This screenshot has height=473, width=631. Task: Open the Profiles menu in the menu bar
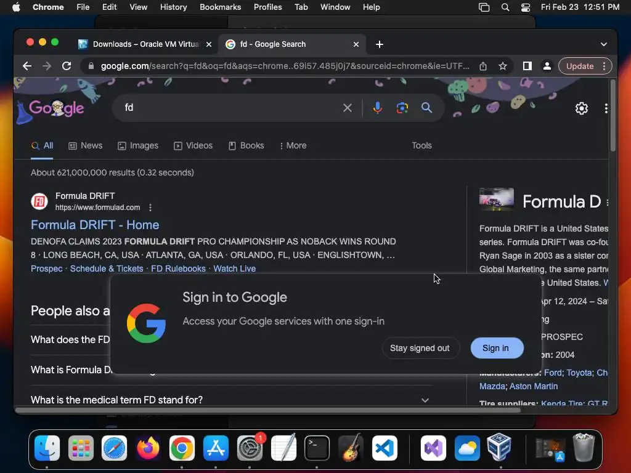[267, 7]
